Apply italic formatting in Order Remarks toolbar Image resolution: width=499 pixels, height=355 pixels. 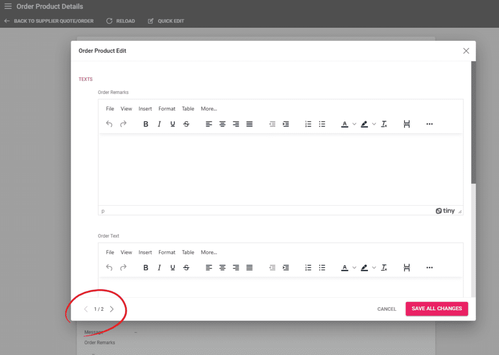click(x=159, y=124)
